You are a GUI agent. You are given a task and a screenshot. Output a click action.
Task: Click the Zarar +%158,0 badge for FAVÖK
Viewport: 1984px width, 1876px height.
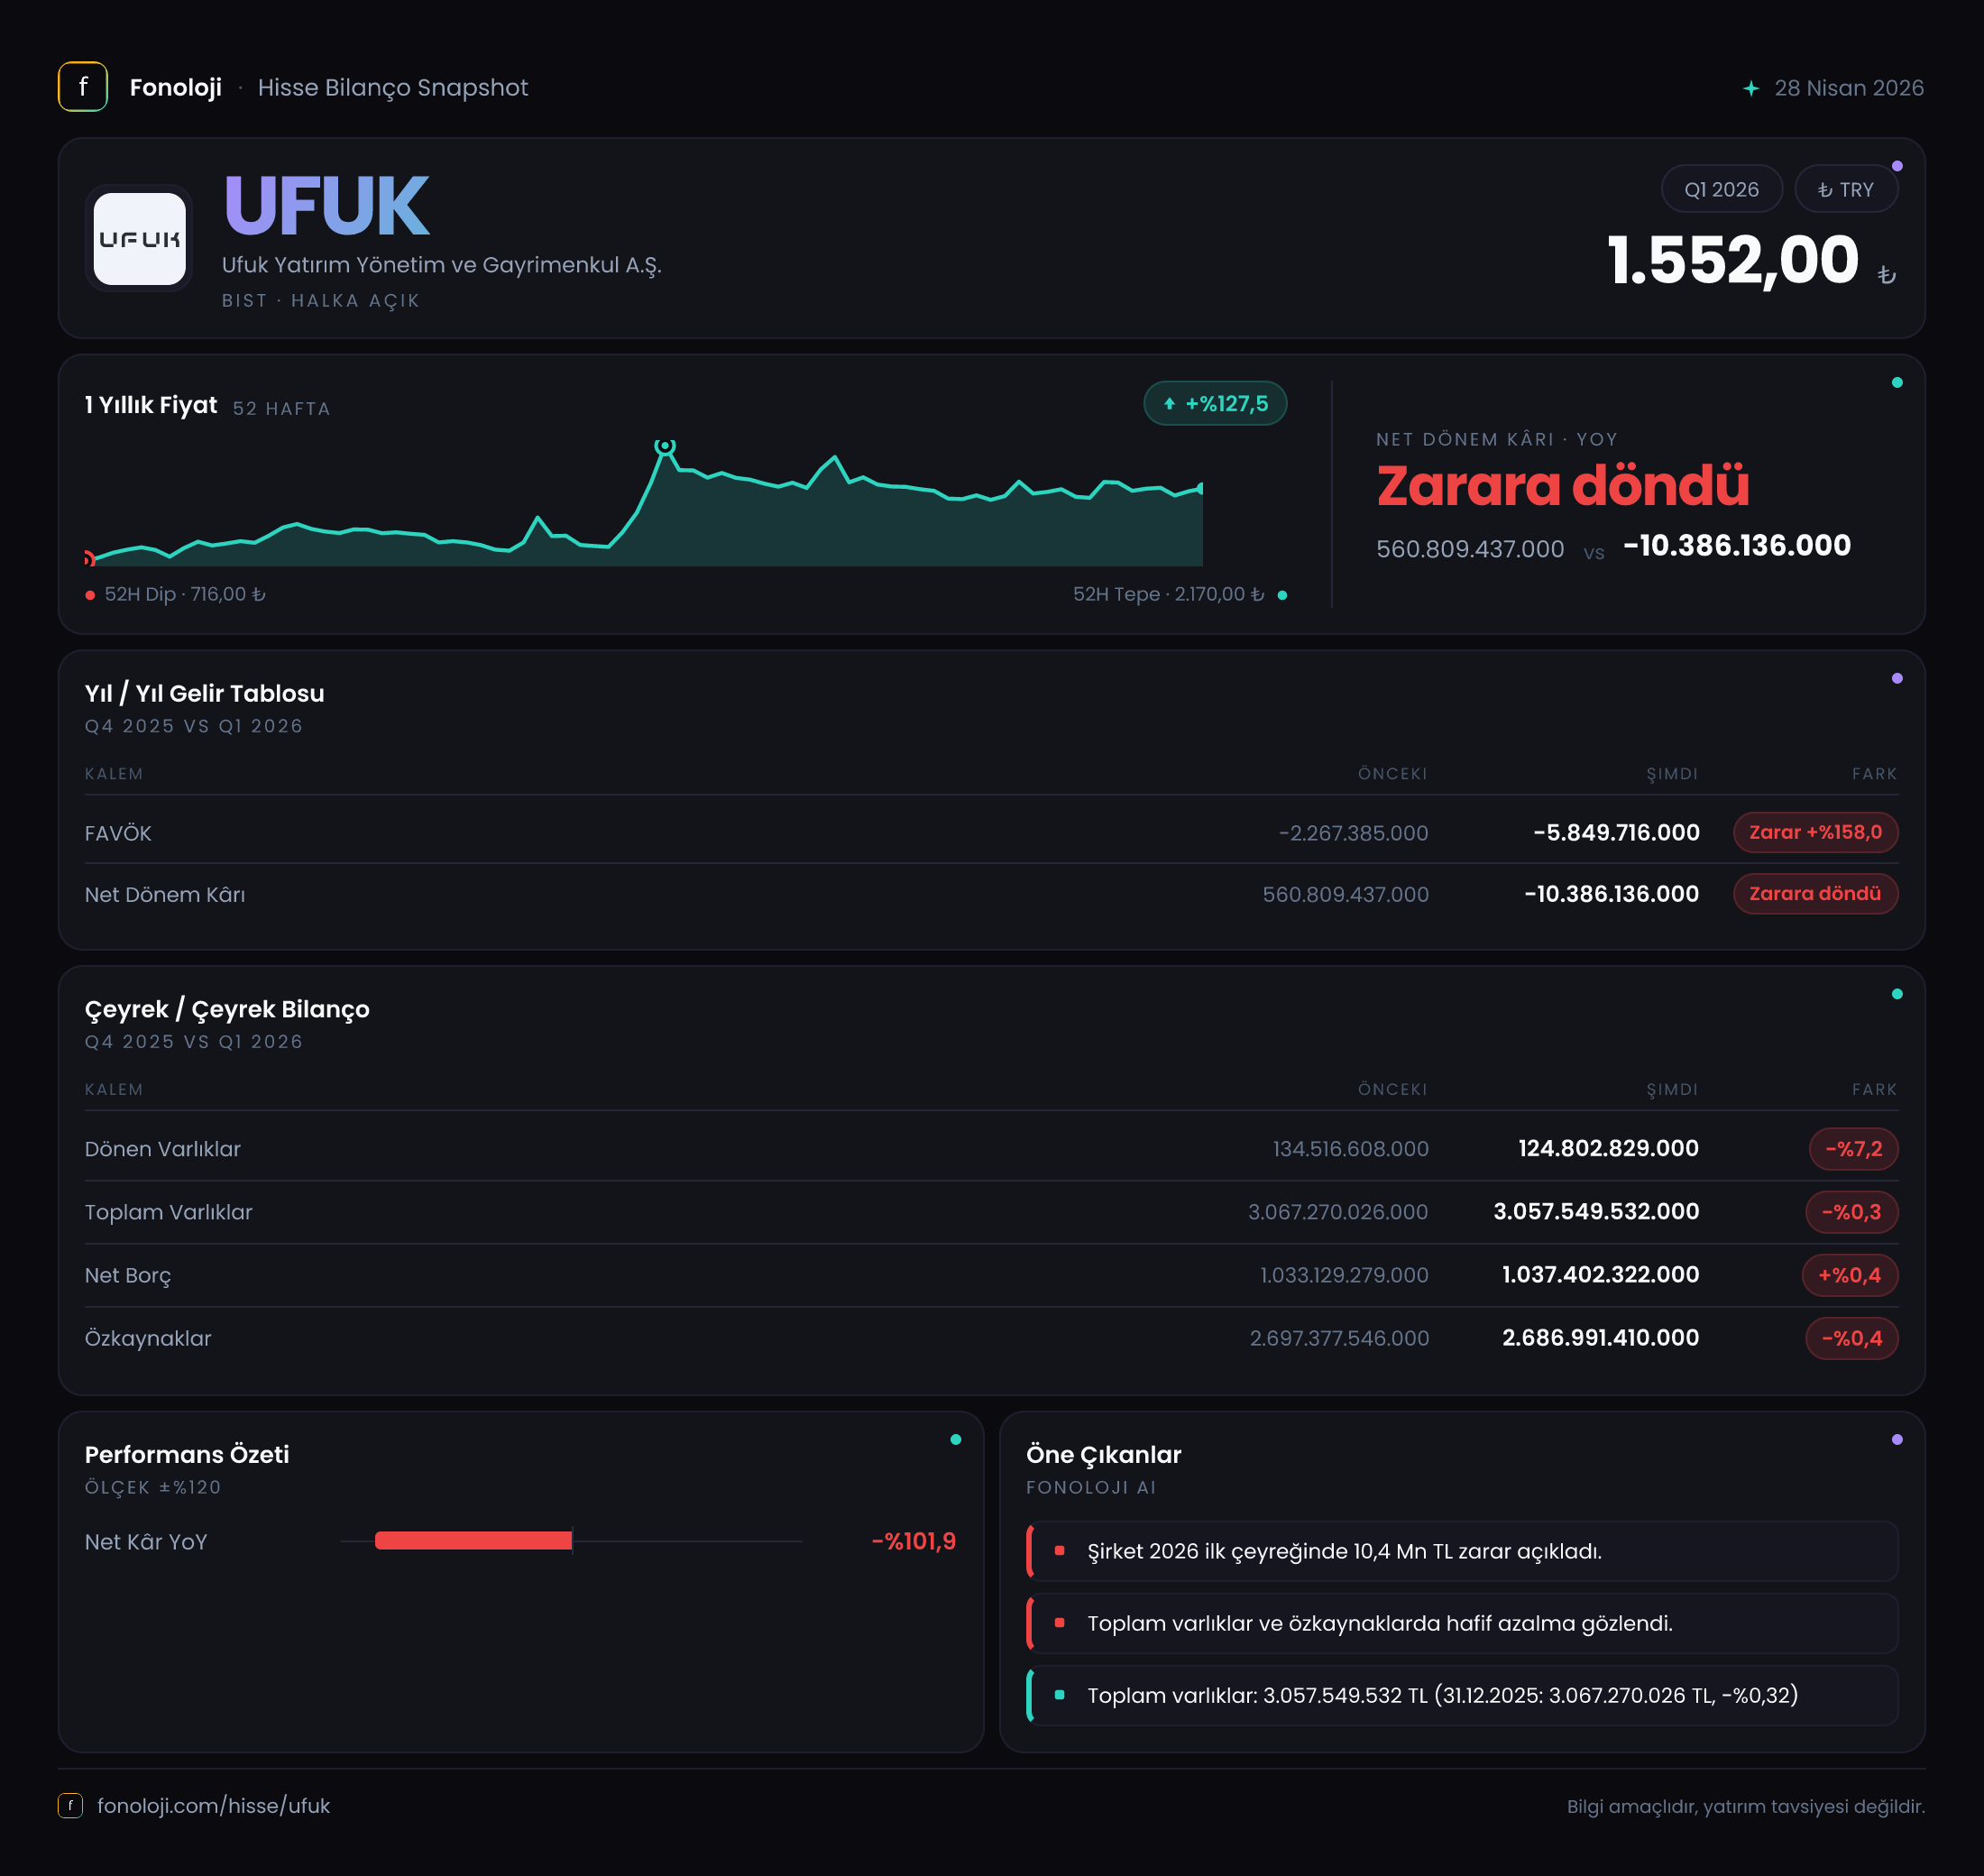1815,832
